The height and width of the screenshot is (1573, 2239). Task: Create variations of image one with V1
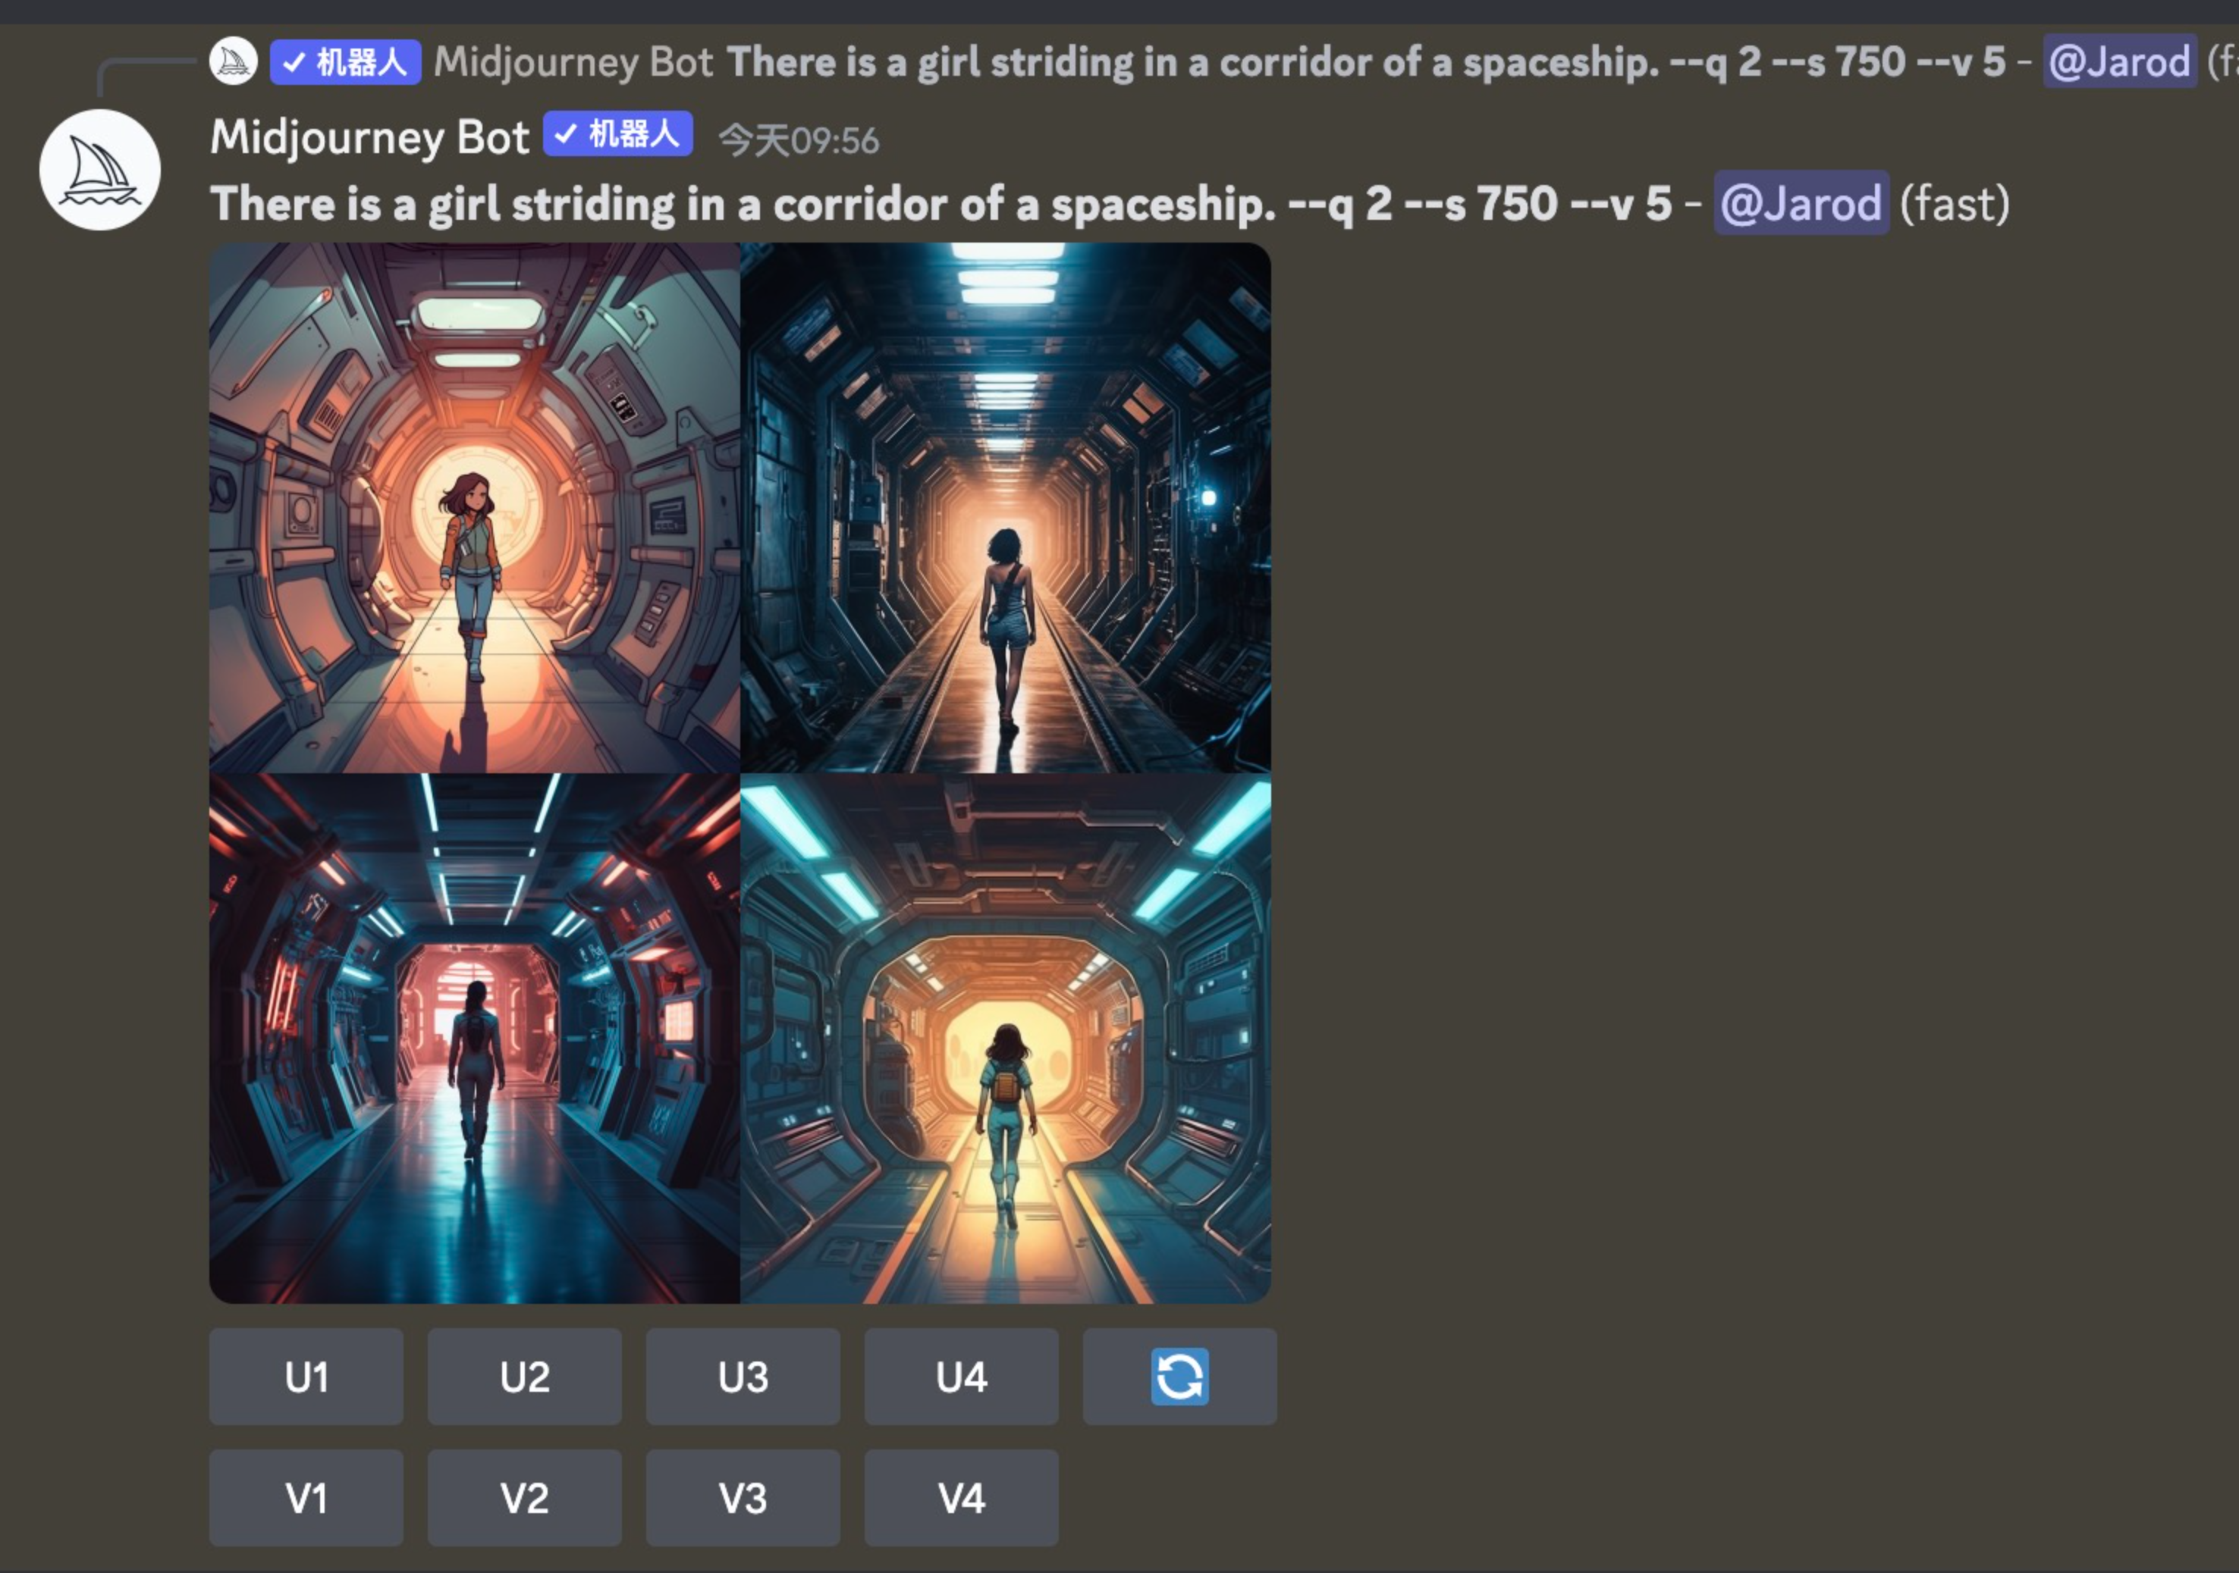click(x=306, y=1498)
